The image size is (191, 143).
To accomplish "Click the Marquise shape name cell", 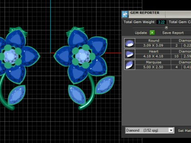I will pyautogui.click(x=153, y=62).
